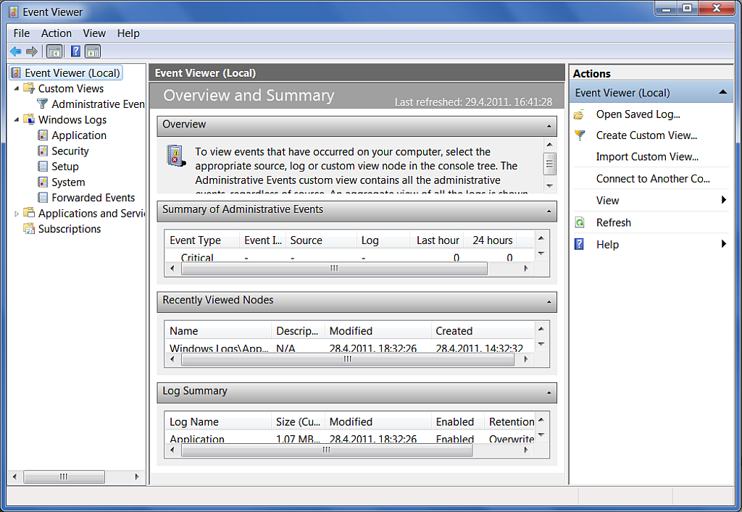
Task: Click the Critical row in events summary
Action: click(350, 257)
